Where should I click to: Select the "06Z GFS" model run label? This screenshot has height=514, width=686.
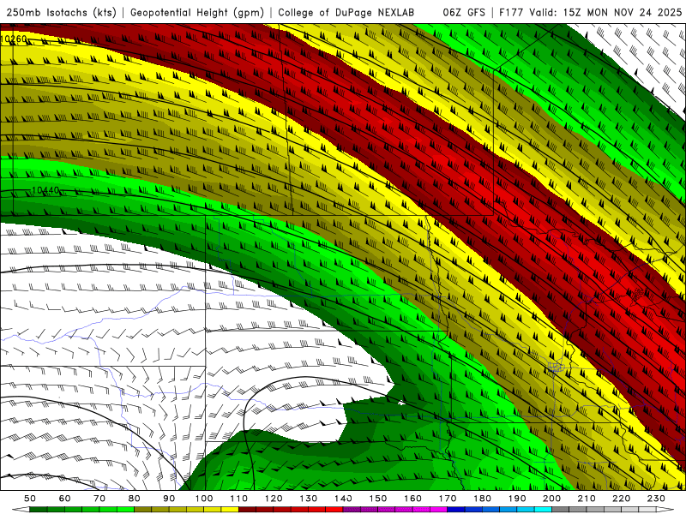click(x=464, y=13)
